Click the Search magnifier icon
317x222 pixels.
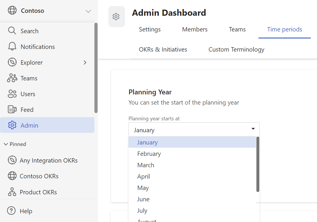[x=12, y=31]
